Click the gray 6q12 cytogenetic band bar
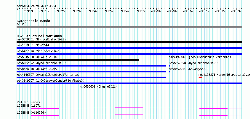 [x=129, y=27]
